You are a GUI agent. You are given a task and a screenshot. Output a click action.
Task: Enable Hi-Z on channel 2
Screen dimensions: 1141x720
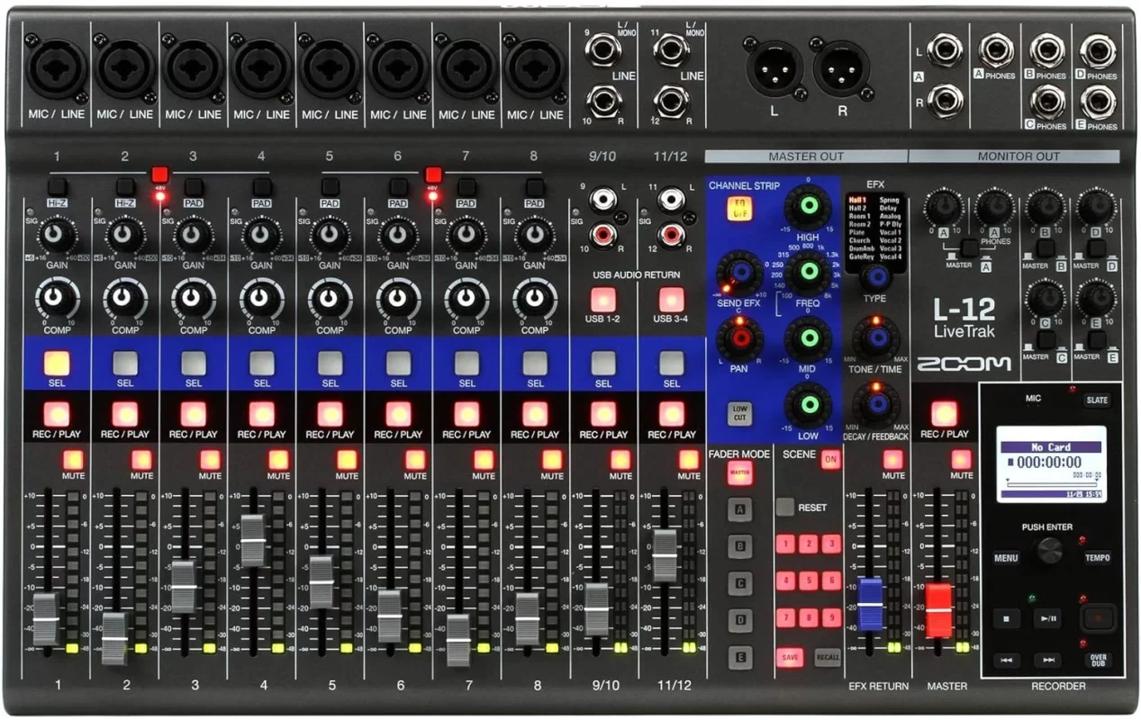(125, 187)
